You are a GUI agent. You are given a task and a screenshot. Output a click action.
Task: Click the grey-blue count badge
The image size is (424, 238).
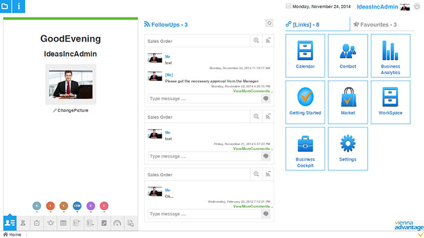tap(37, 206)
